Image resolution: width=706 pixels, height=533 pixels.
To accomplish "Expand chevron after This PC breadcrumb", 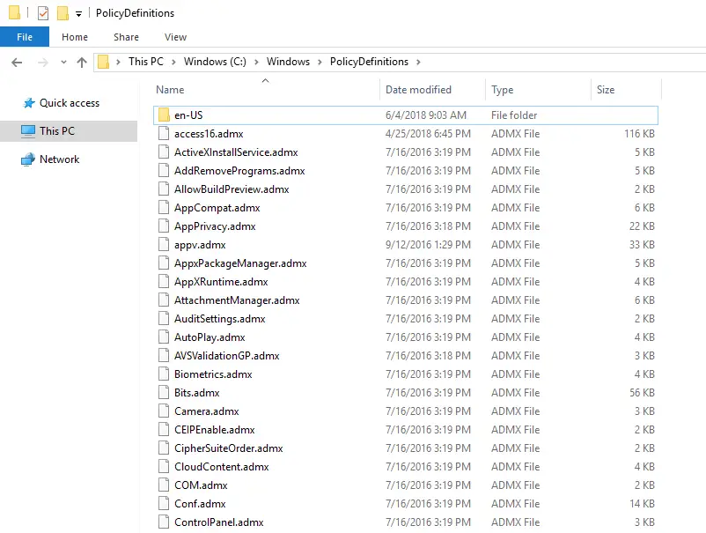I will tap(173, 62).
